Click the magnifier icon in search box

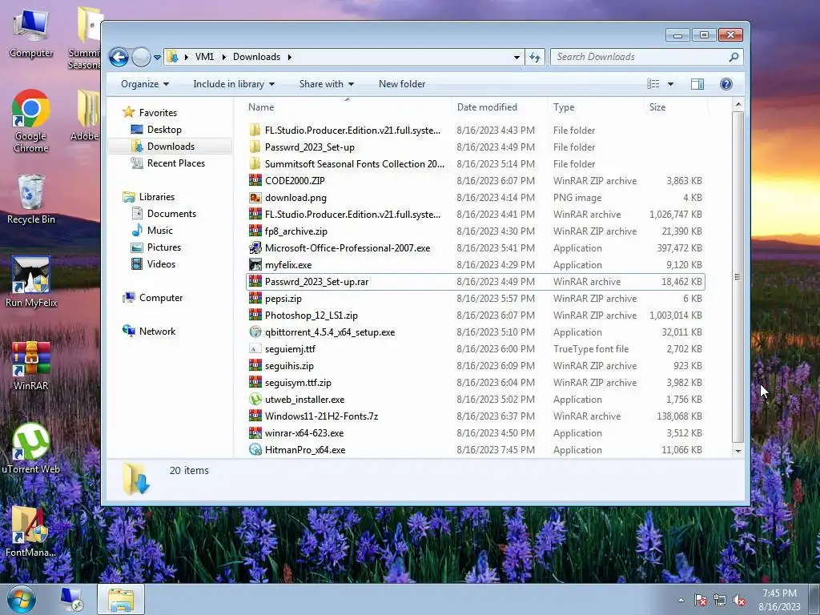(734, 57)
